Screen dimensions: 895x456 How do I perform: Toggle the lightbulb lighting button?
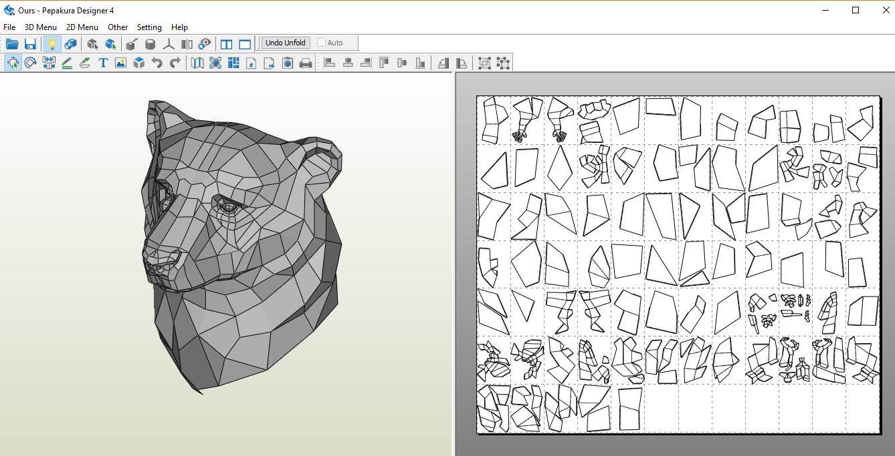[52, 44]
